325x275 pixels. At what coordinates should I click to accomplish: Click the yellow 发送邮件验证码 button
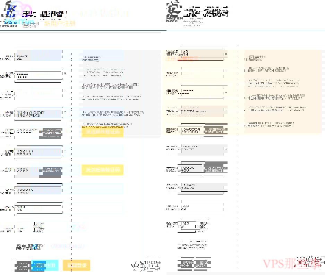tap(103, 132)
